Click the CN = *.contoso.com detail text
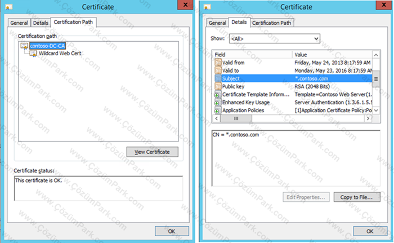This screenshot has height=243, width=394. tap(236, 135)
